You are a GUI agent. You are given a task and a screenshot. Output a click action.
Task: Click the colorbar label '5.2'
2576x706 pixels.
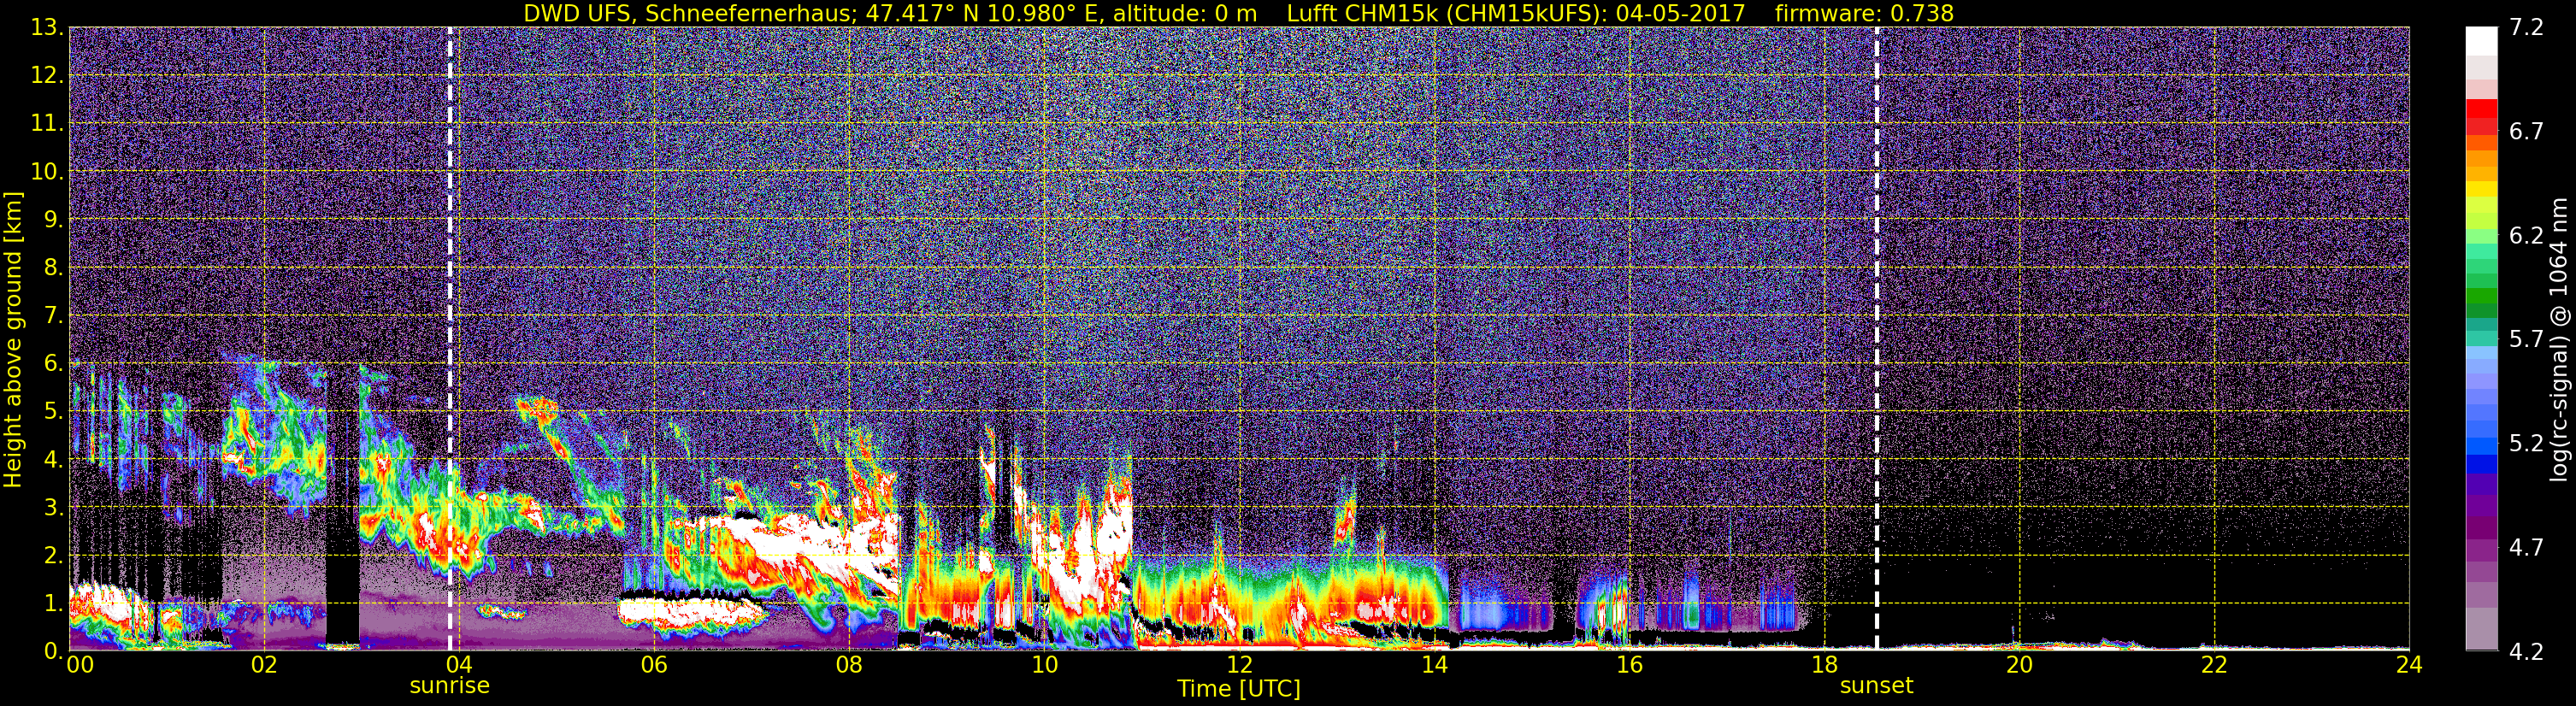pos(2526,443)
